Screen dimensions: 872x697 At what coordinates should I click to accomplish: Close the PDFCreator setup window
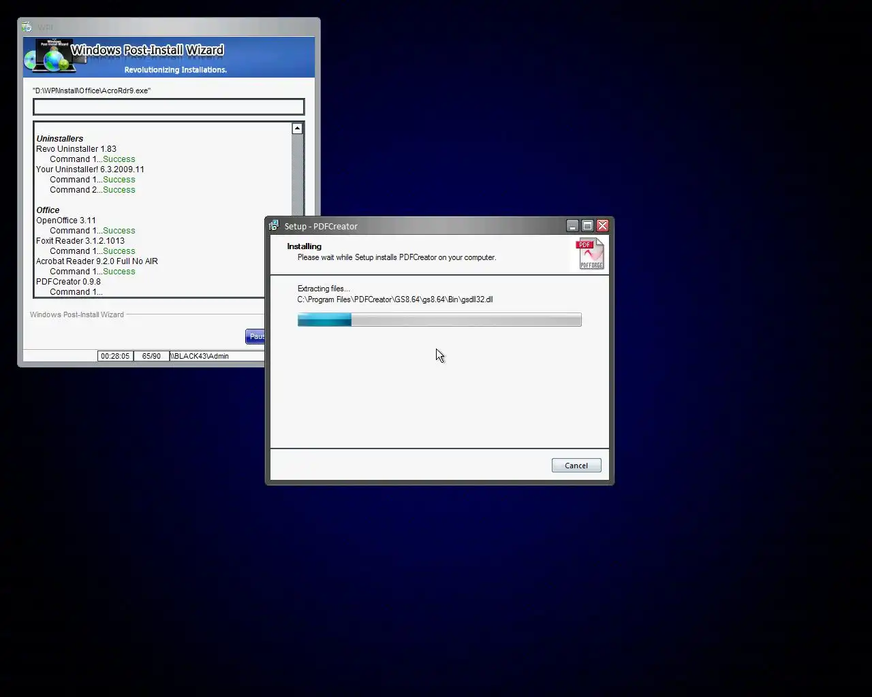(x=602, y=225)
